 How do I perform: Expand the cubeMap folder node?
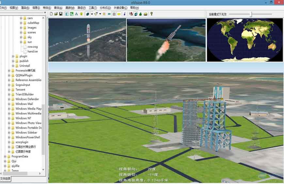point(21,23)
